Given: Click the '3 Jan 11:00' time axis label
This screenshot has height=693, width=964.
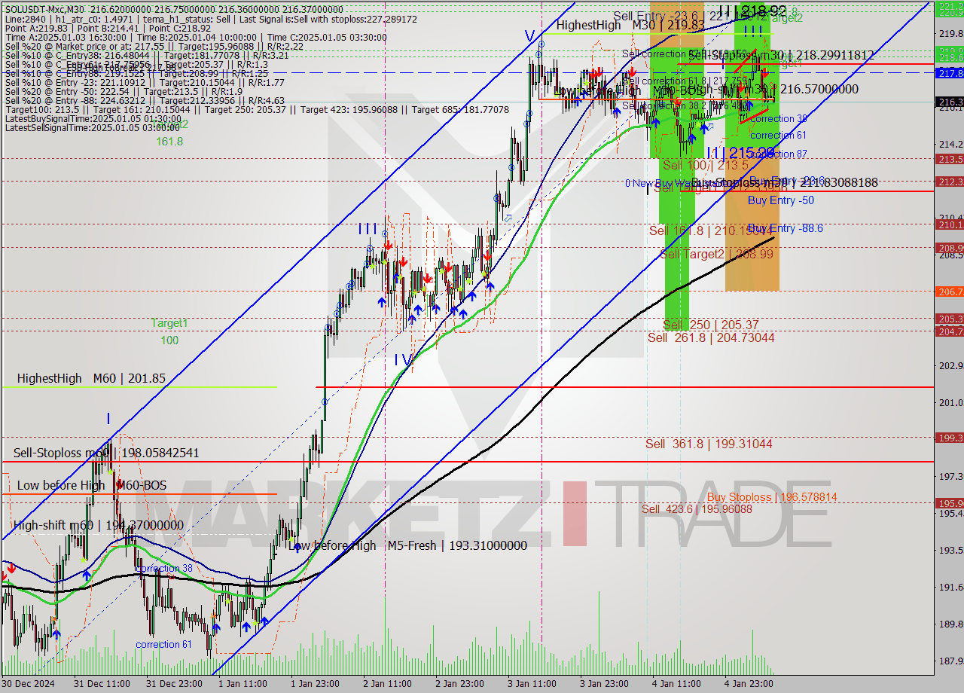Looking at the screenshot, I should pyautogui.click(x=532, y=684).
